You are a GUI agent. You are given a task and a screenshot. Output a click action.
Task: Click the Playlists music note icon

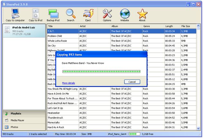6,114
